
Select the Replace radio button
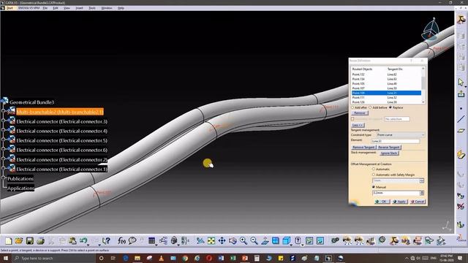(x=390, y=107)
